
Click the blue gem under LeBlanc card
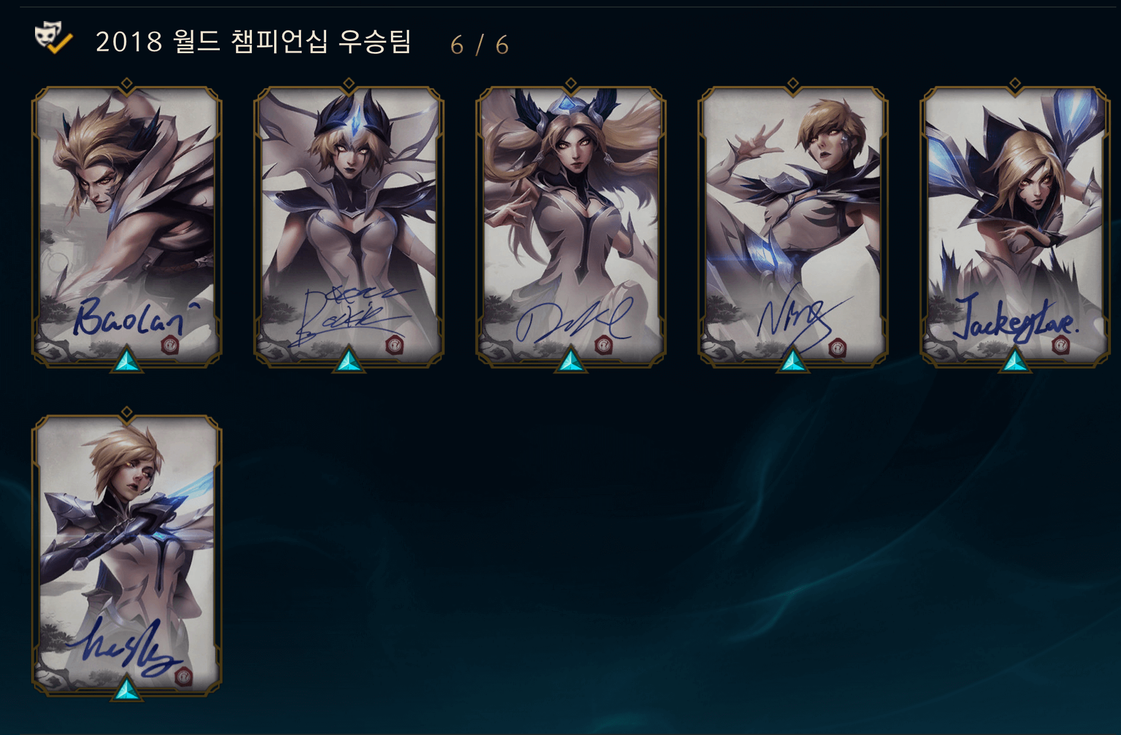pyautogui.click(x=349, y=360)
